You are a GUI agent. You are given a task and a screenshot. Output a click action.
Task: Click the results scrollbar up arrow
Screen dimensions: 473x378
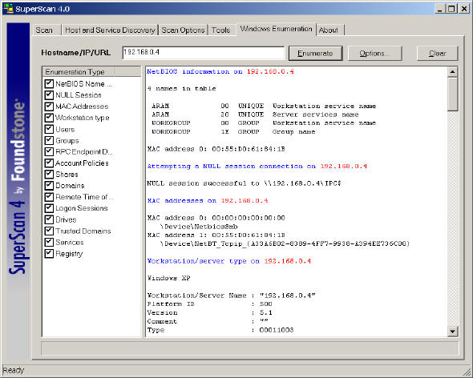(452, 72)
